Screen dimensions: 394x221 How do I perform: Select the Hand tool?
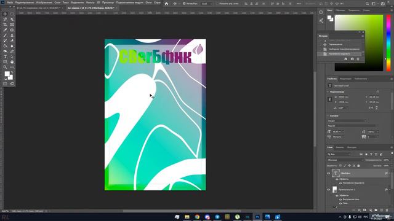(x=12, y=62)
